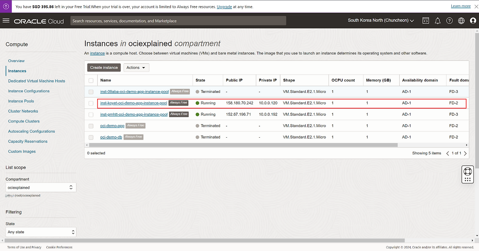Toggle the select-all instances checkbox
Viewport: 479px width, 251px height.
pyautogui.click(x=91, y=80)
